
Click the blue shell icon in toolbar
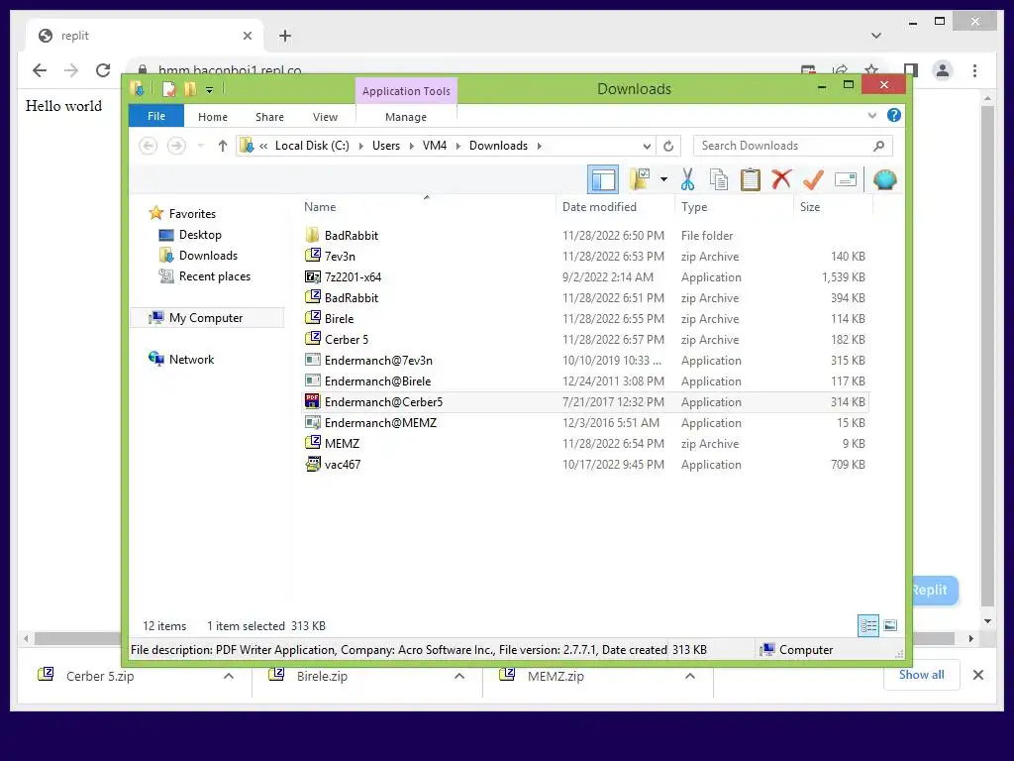[x=884, y=179]
